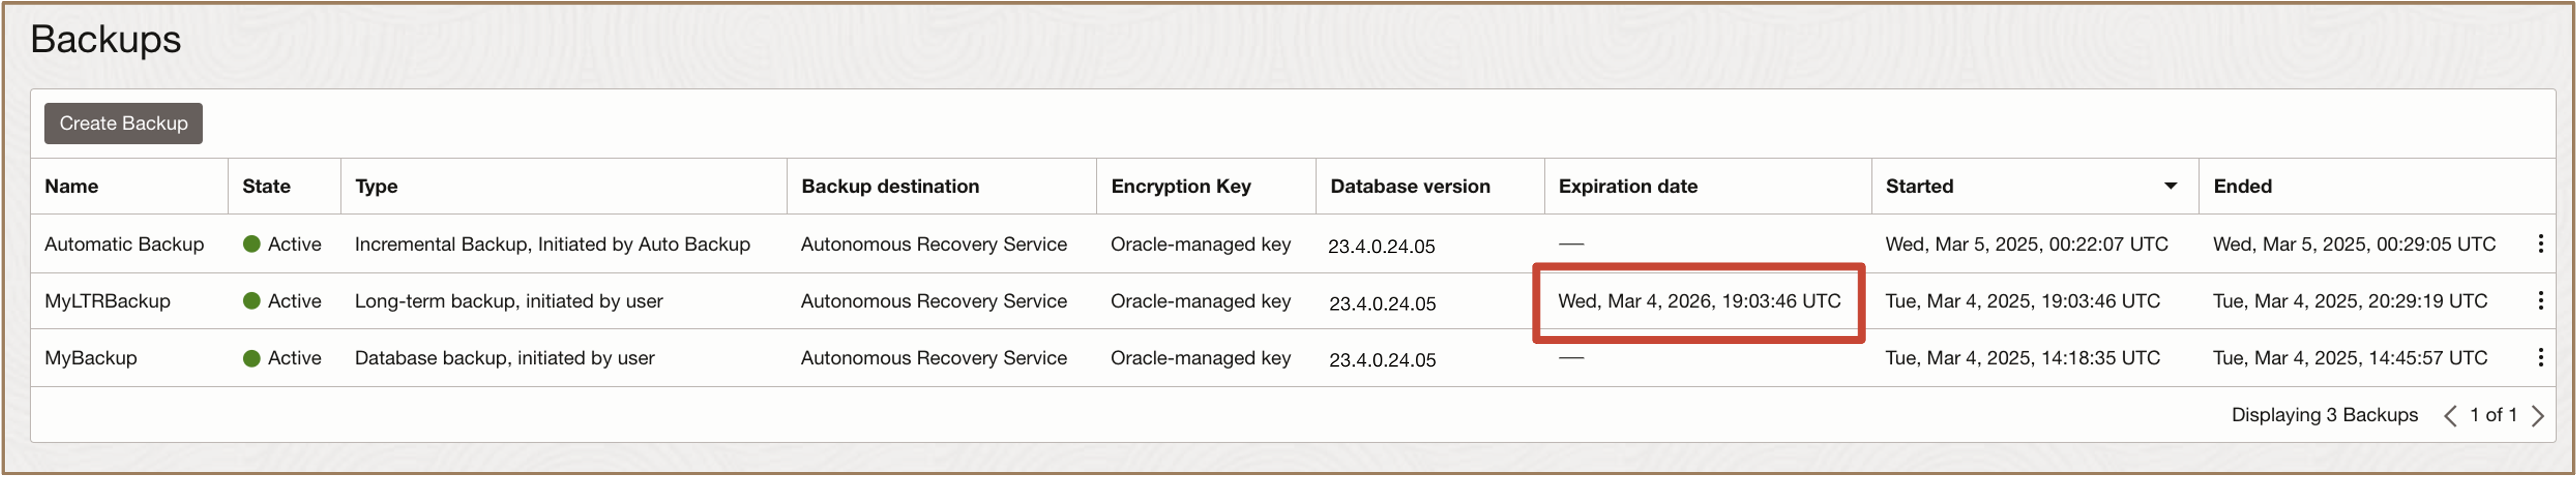Click the Expiration date column header
This screenshot has width=2576, height=477.
pos(1627,185)
